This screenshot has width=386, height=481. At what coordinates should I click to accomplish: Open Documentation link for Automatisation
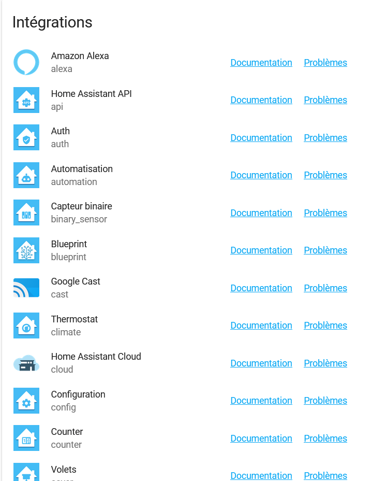point(261,175)
